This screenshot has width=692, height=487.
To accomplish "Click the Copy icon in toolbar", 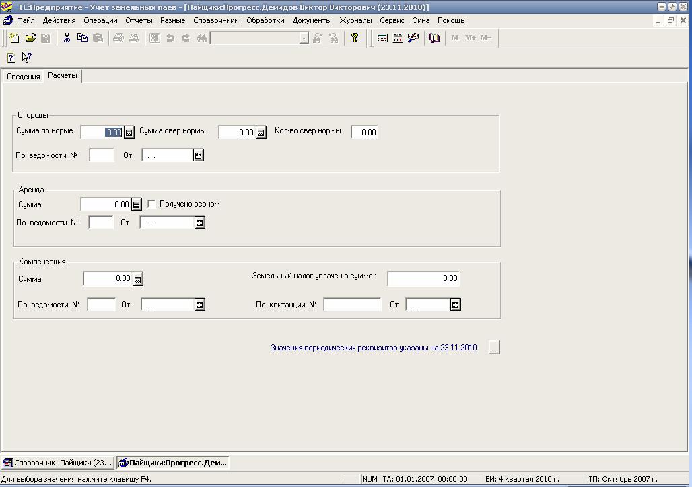I will pos(82,38).
